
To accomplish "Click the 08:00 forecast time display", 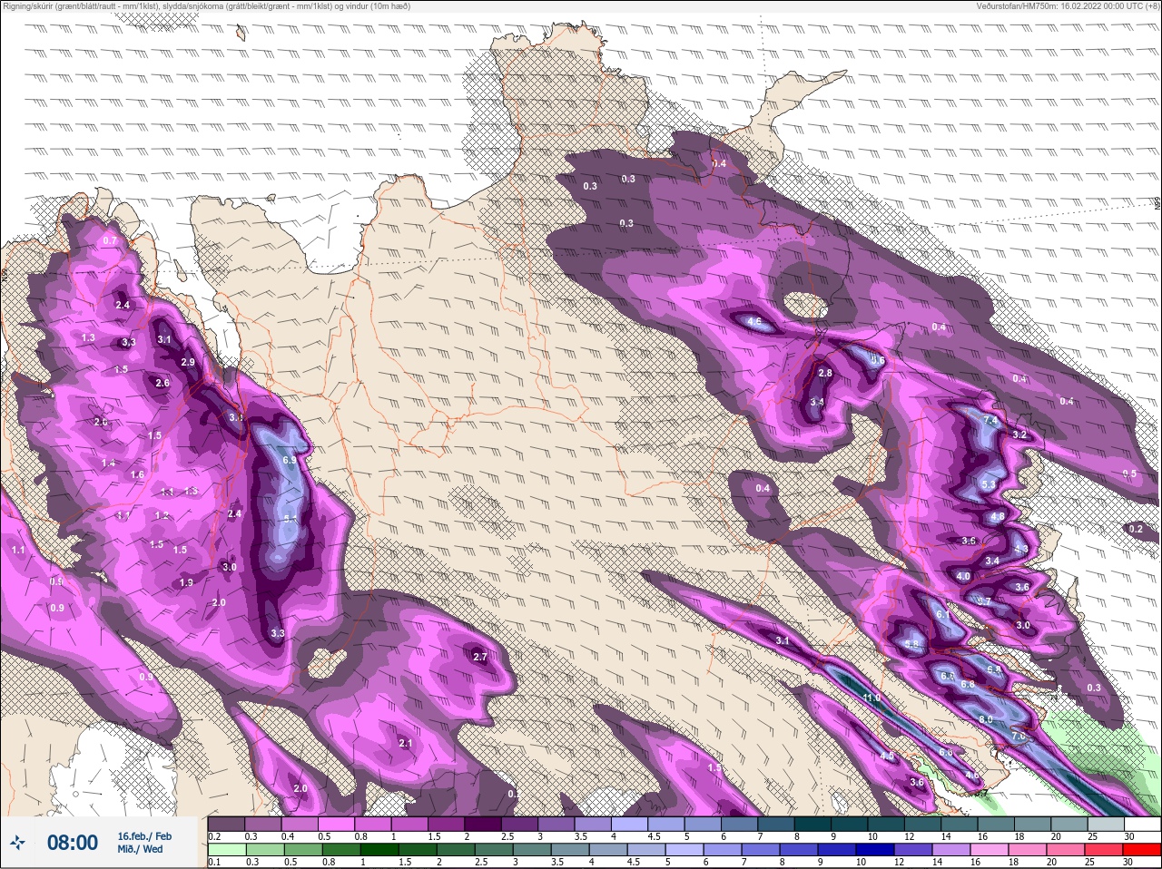I will (73, 843).
